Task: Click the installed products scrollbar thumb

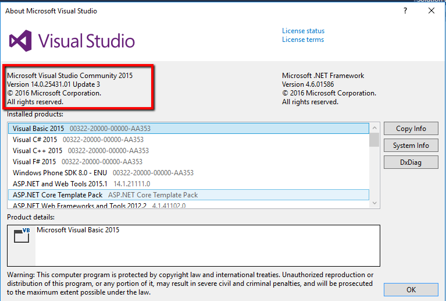Action: [x=374, y=140]
